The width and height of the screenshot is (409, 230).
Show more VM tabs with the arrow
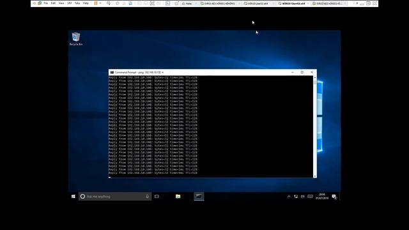tap(357, 3)
